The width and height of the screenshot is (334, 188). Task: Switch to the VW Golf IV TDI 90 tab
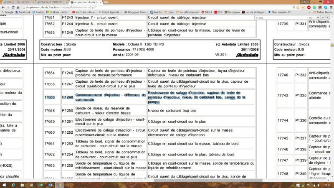tap(52, 2)
